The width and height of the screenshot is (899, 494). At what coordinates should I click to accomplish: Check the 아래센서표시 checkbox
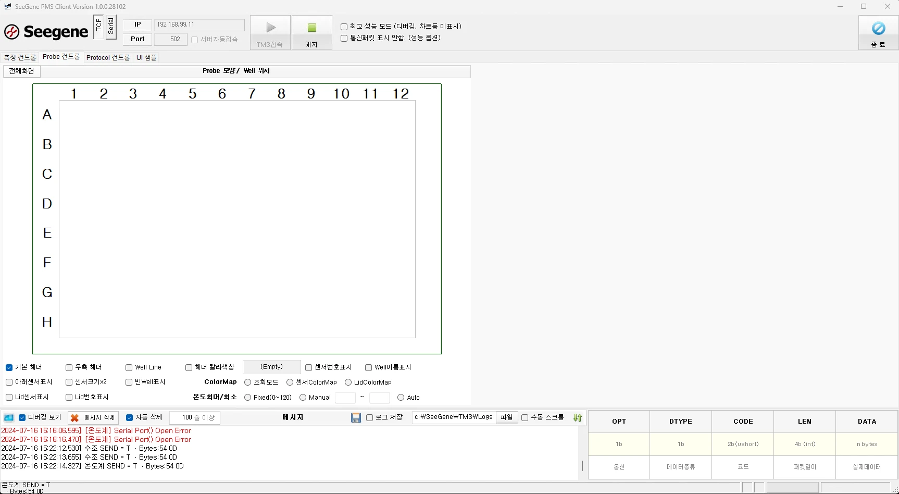tap(9, 382)
